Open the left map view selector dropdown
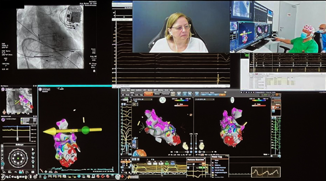This screenshot has width=326, height=181. click(143, 100)
